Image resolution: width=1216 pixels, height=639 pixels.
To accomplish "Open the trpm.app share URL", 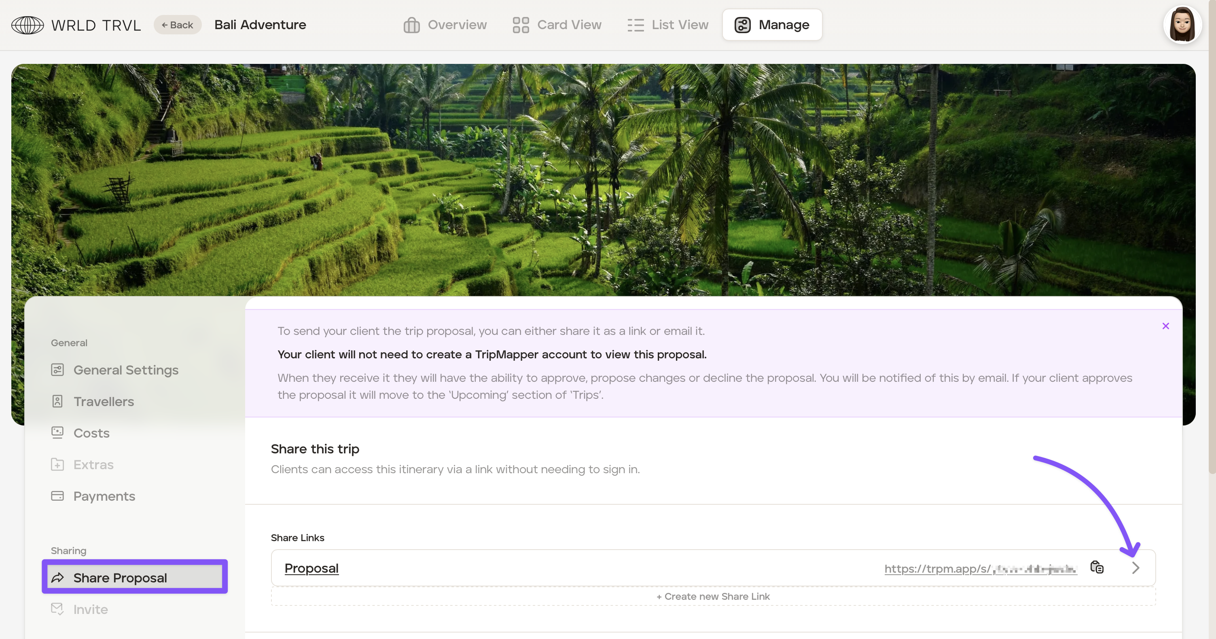I will (x=980, y=569).
